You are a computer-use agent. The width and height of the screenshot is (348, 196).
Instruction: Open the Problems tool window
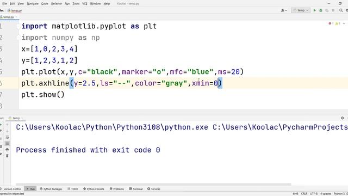(117, 189)
